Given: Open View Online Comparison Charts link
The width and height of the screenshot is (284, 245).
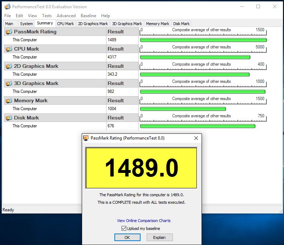Looking at the screenshot, I should 144,221.
